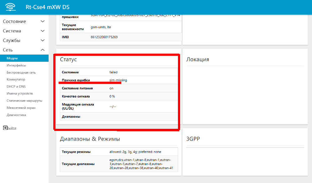Open Имена устройств in sidebar

(x=20, y=94)
